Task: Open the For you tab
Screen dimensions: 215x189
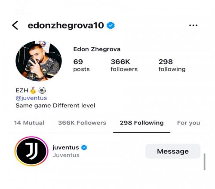Action: [x=189, y=123]
